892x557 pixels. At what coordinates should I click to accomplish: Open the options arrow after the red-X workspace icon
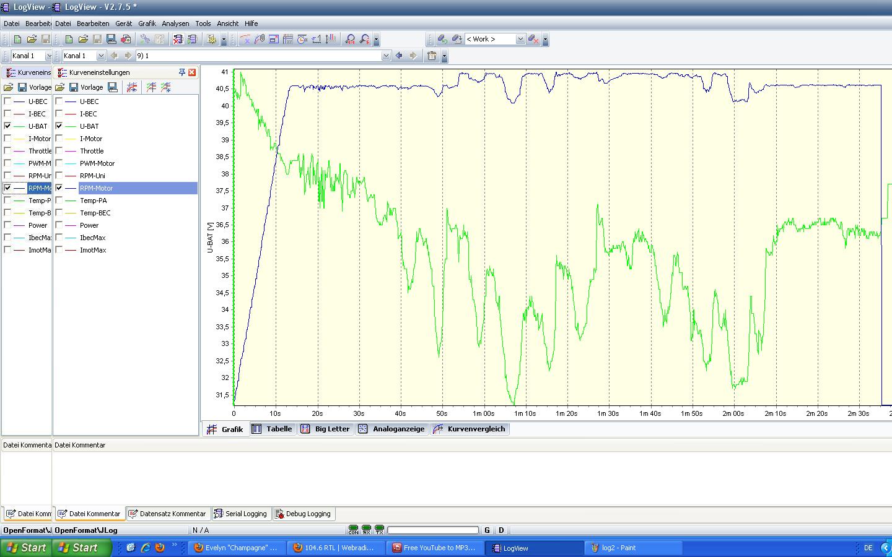coord(545,40)
